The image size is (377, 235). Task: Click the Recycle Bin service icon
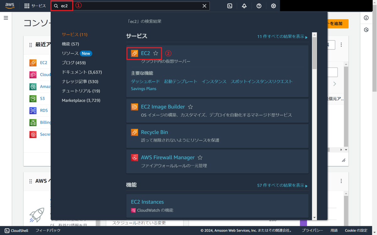click(x=134, y=132)
